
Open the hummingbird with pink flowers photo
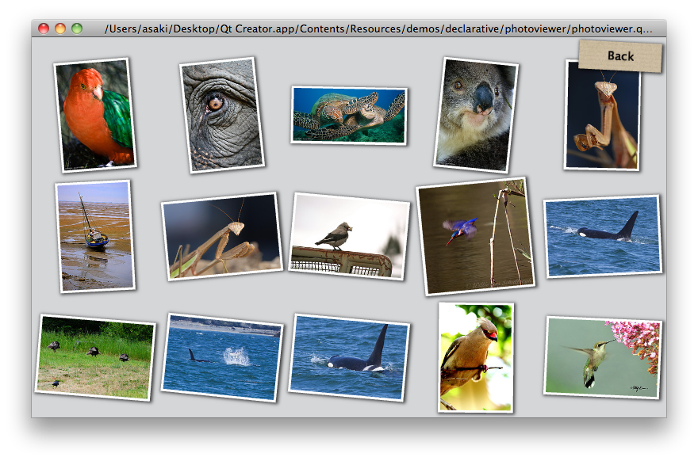(x=603, y=356)
